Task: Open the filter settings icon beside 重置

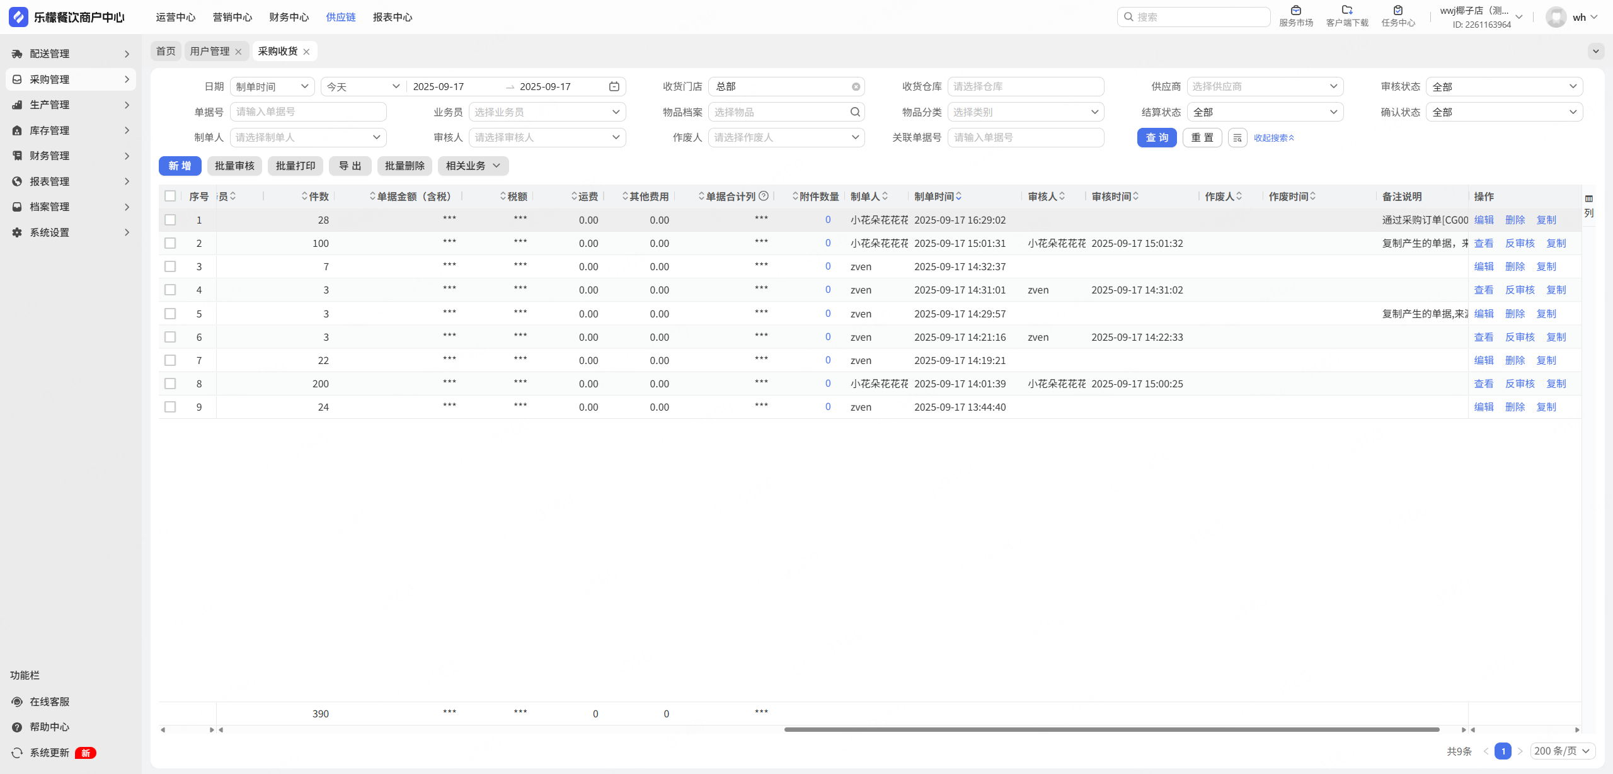Action: 1237,138
